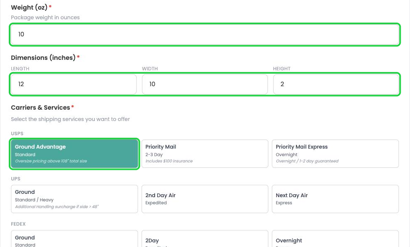Select FedEx Overnight service
Viewport: 410px width, 247px height.
pos(335,239)
